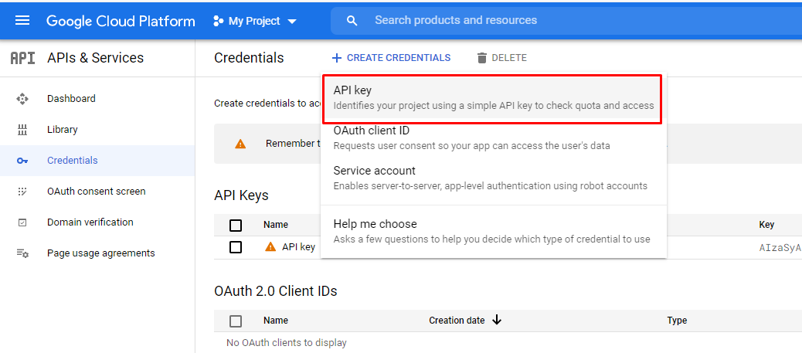The image size is (802, 353).
Task: Click 'No OAuth clients to display' text
Action: [287, 343]
